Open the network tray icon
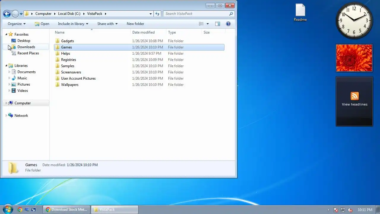Image resolution: width=380 pixels, height=214 pixels. 343,210
